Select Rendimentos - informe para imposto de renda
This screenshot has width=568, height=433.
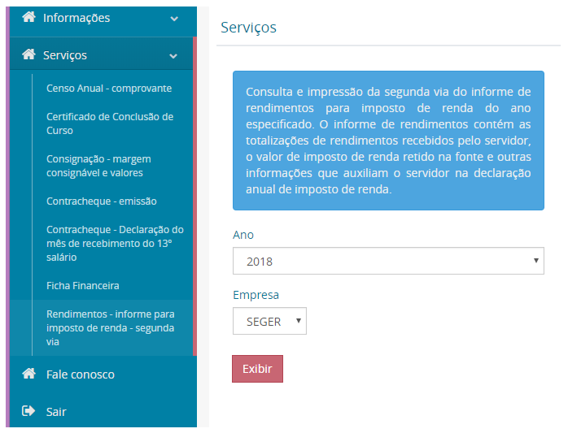[x=111, y=327]
